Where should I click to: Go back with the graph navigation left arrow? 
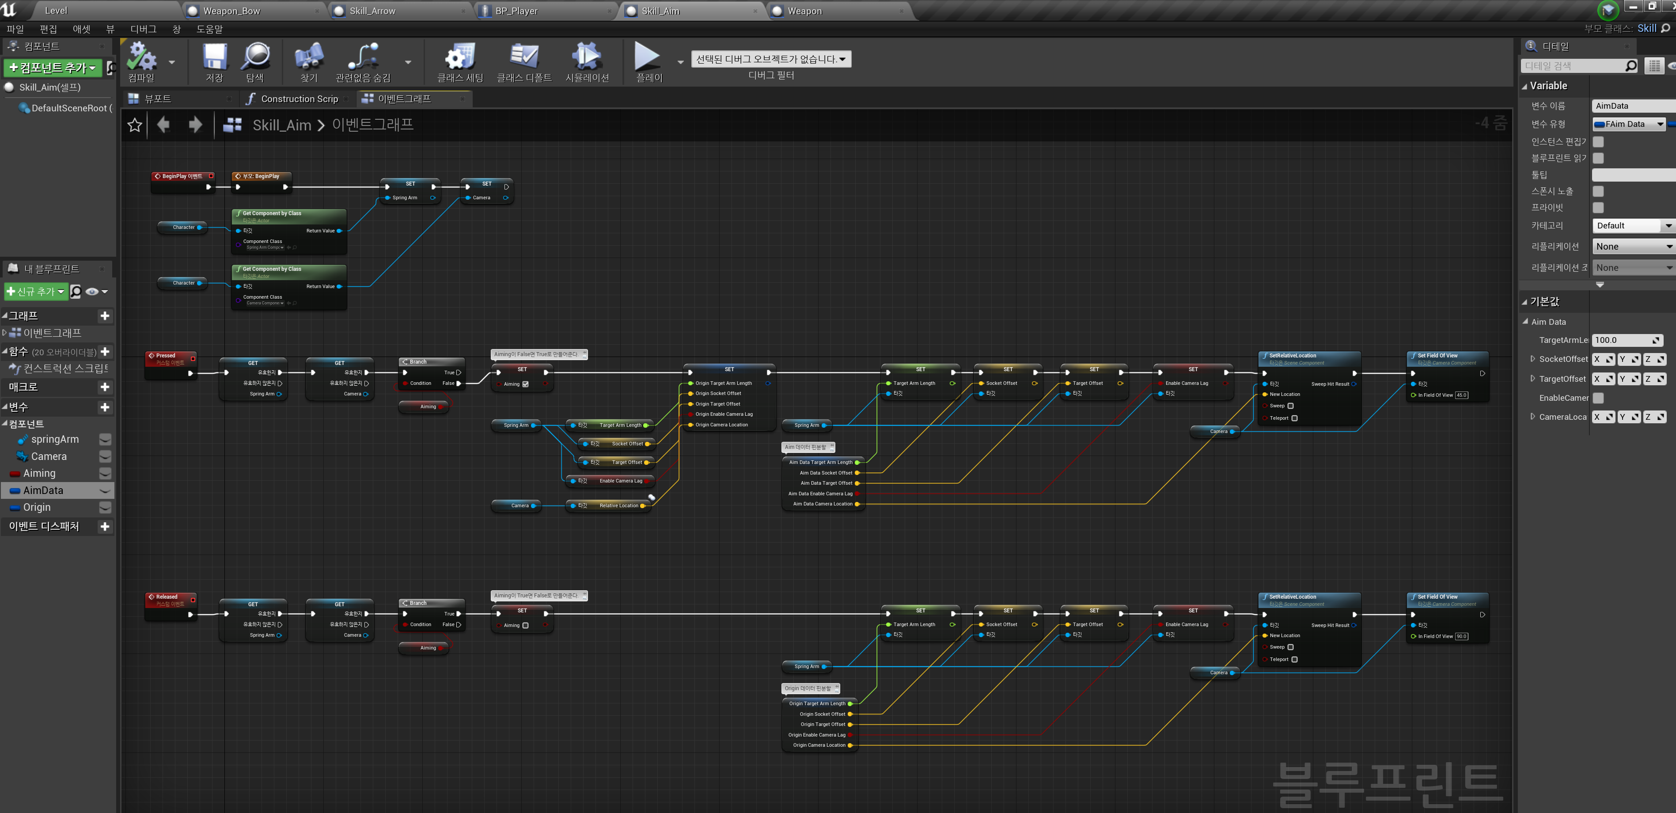pos(164,124)
